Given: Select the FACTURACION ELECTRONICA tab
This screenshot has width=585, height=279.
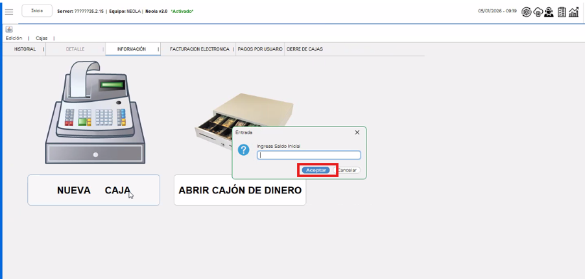Looking at the screenshot, I should [x=199, y=49].
